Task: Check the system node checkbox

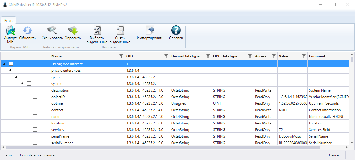Action: point(28,83)
